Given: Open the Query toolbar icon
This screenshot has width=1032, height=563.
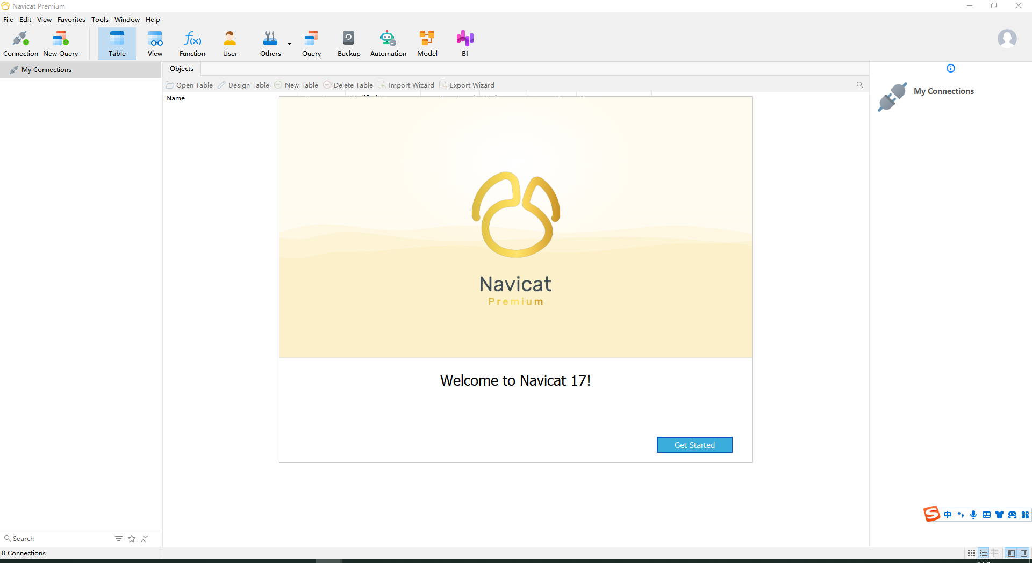Looking at the screenshot, I should (x=311, y=44).
